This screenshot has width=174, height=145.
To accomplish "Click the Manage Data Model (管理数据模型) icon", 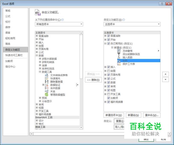I will pyautogui.click(x=47, y=95).
